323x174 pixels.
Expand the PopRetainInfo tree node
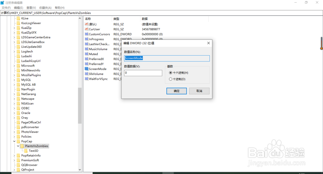pyautogui.click(x=15, y=156)
